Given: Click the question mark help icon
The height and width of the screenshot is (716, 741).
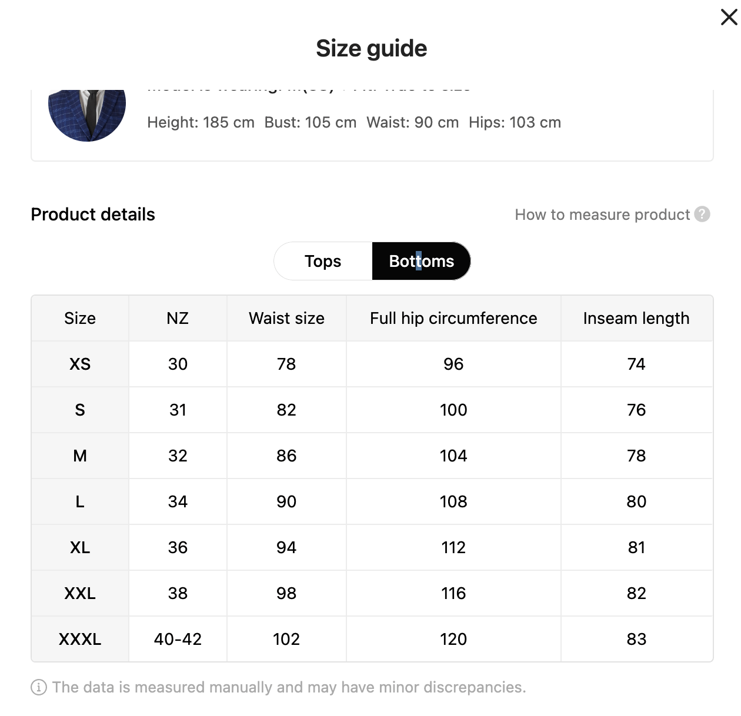Looking at the screenshot, I should pyautogui.click(x=702, y=214).
